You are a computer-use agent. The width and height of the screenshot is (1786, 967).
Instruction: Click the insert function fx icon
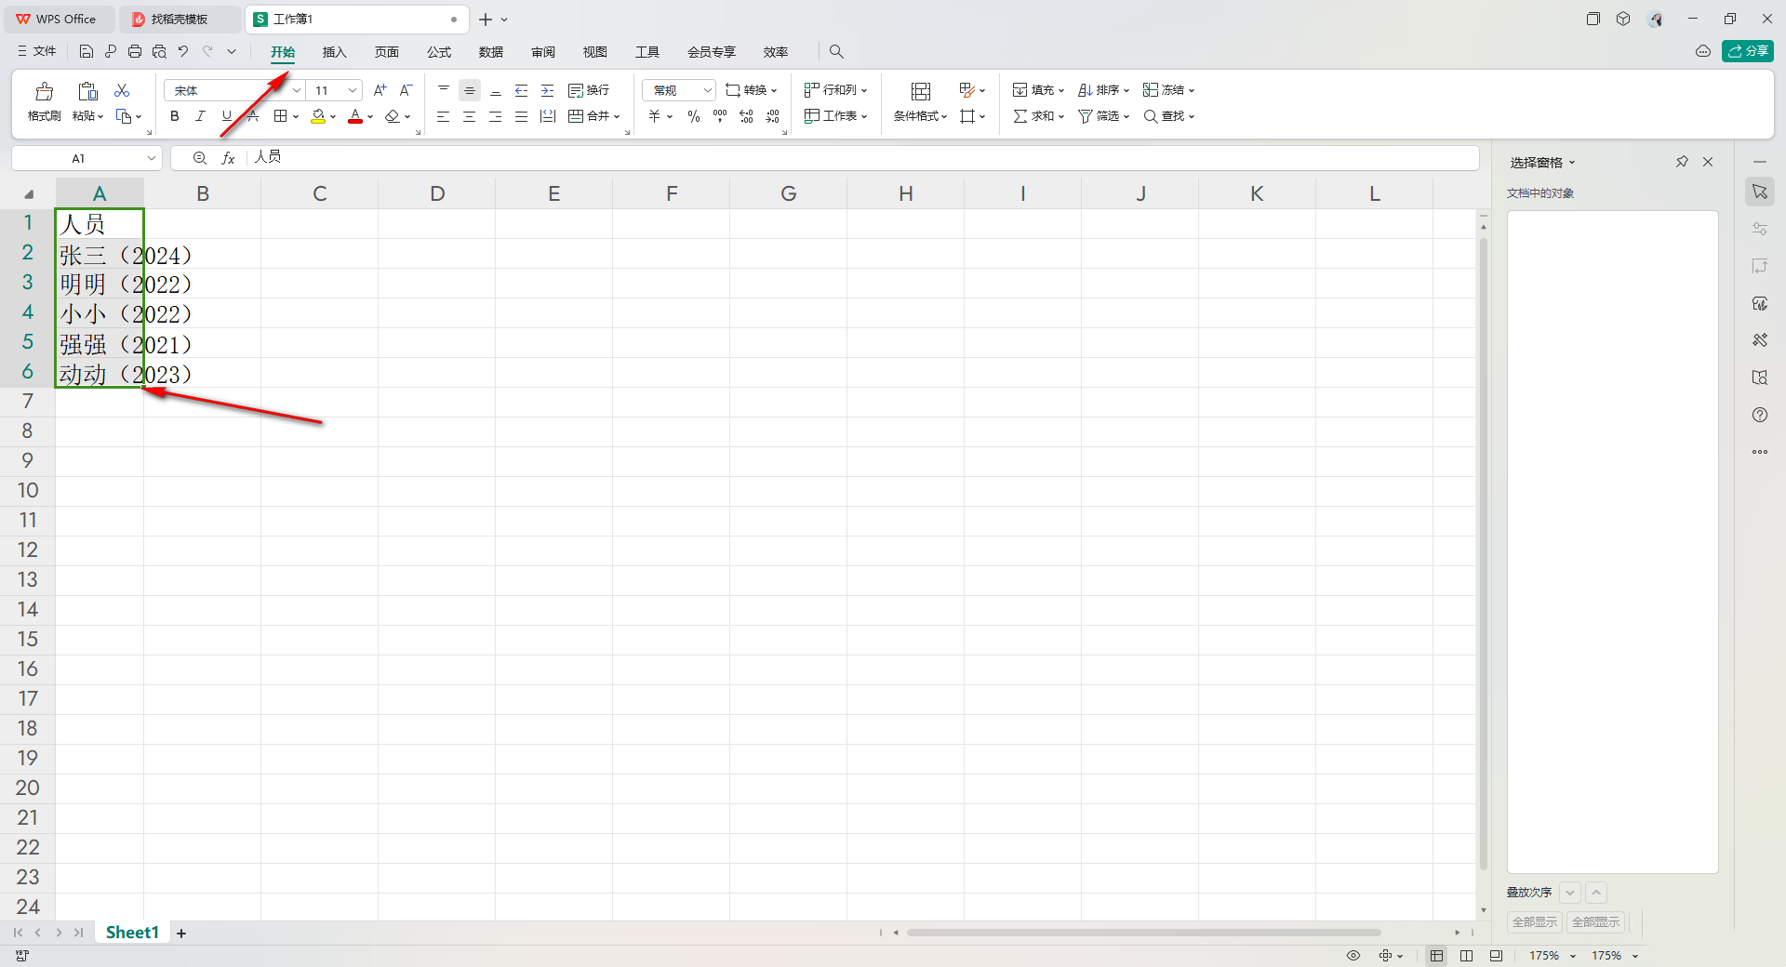[228, 158]
